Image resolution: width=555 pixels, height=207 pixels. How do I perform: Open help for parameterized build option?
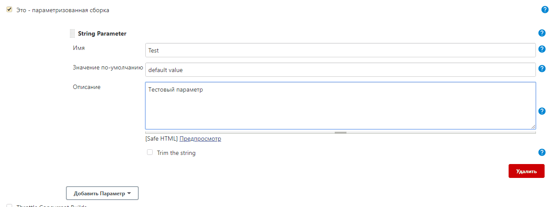[x=545, y=10]
